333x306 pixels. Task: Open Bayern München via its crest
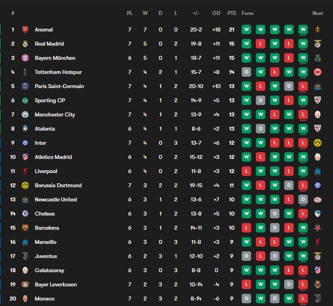click(25, 58)
